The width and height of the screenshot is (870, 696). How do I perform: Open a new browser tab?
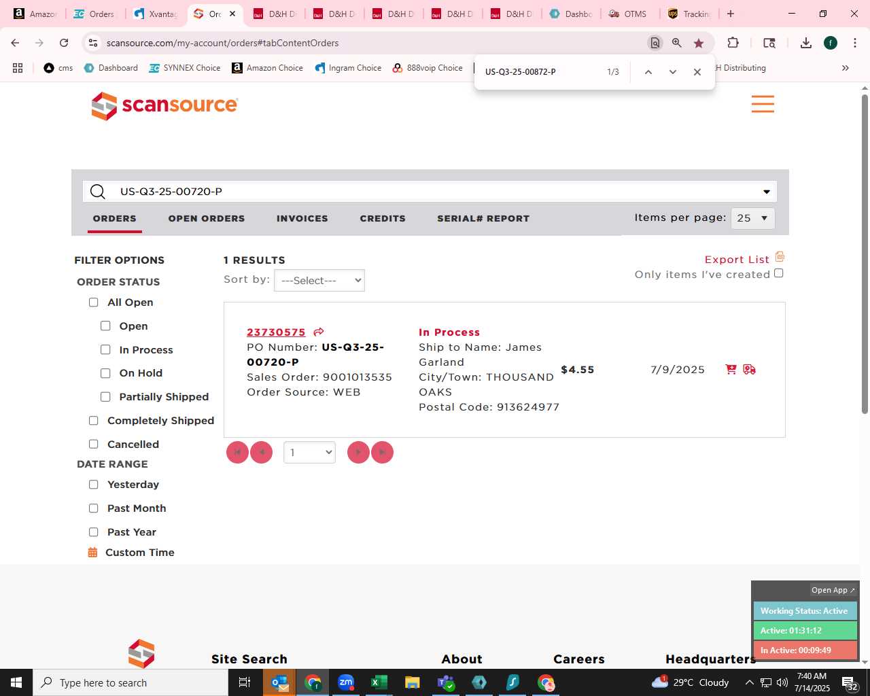[x=731, y=14]
